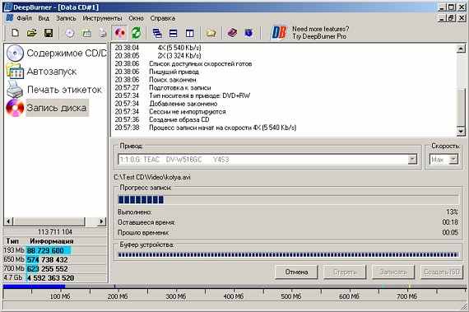469x312 pixels.
Task: Click the sidebar scroll right arrow
Action: tap(102, 221)
